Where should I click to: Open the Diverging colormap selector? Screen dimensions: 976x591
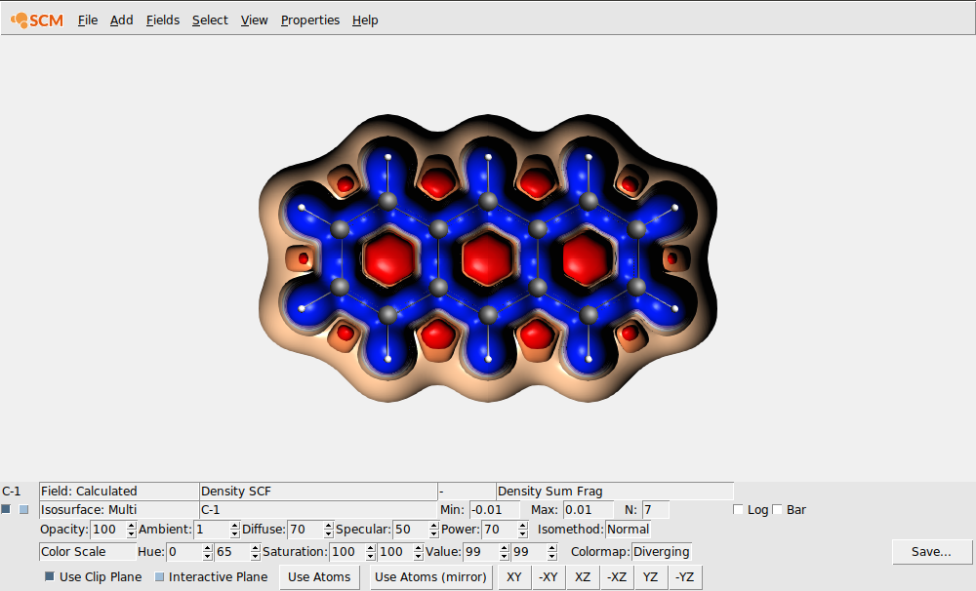662,551
